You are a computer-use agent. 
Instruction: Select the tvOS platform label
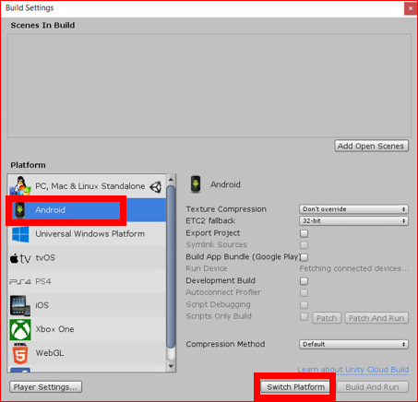pos(45,257)
